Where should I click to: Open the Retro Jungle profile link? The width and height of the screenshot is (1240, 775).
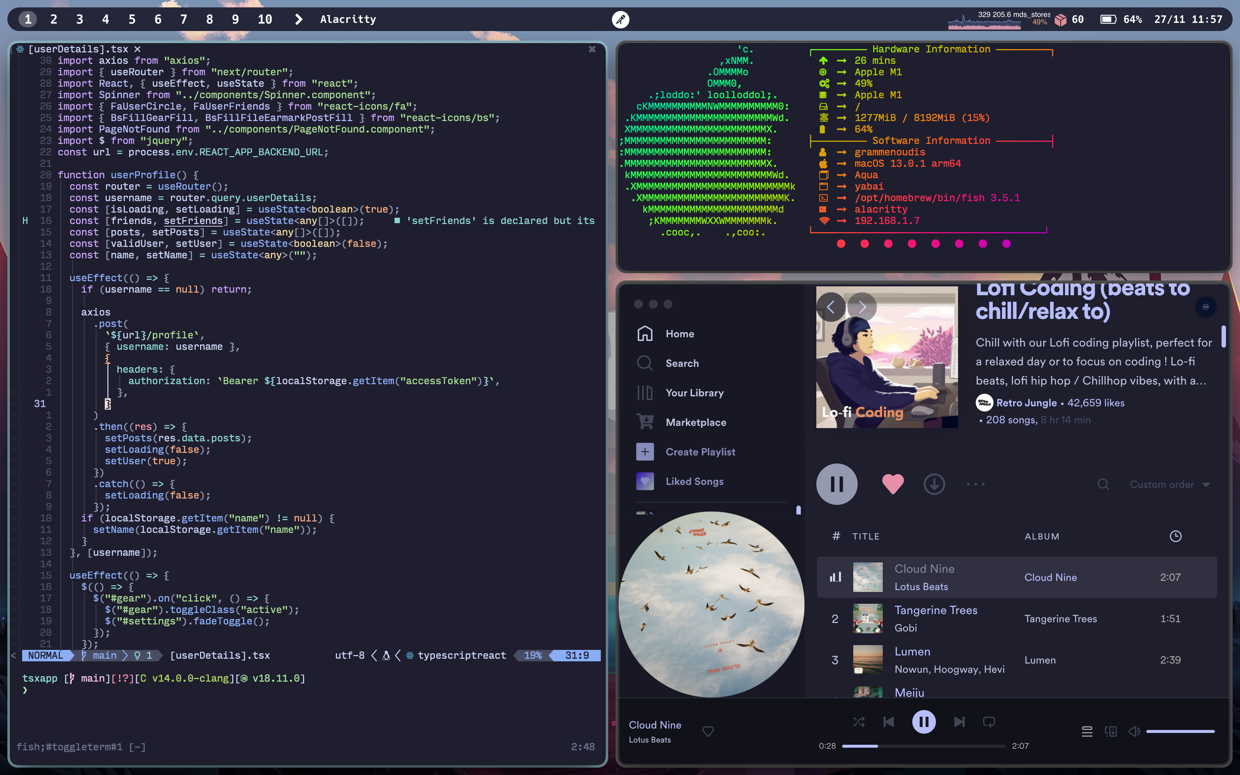point(1026,403)
